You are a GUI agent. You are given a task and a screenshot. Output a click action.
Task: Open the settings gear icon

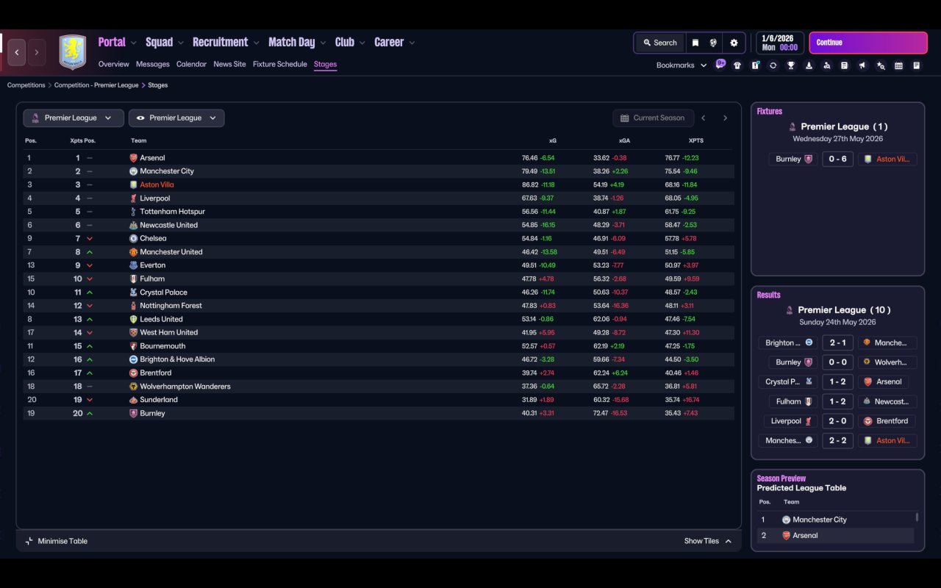(x=734, y=43)
